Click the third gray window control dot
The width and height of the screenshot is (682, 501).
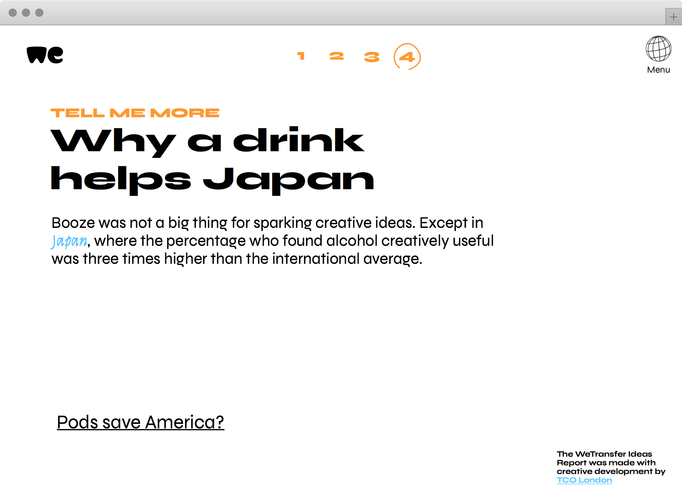pyautogui.click(x=39, y=13)
